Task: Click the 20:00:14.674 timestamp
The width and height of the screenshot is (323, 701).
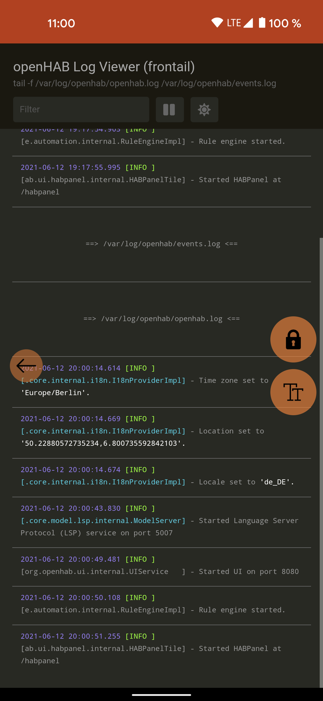Action: coord(95,470)
